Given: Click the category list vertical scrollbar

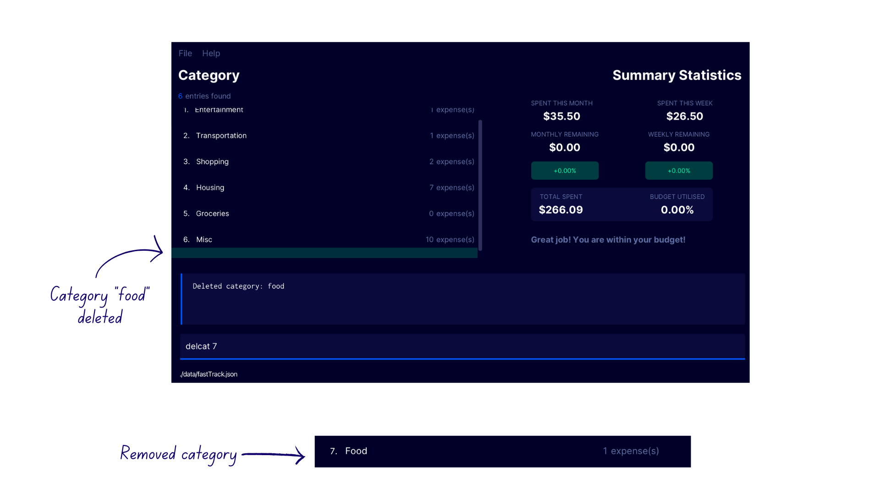Looking at the screenshot, I should (480, 185).
